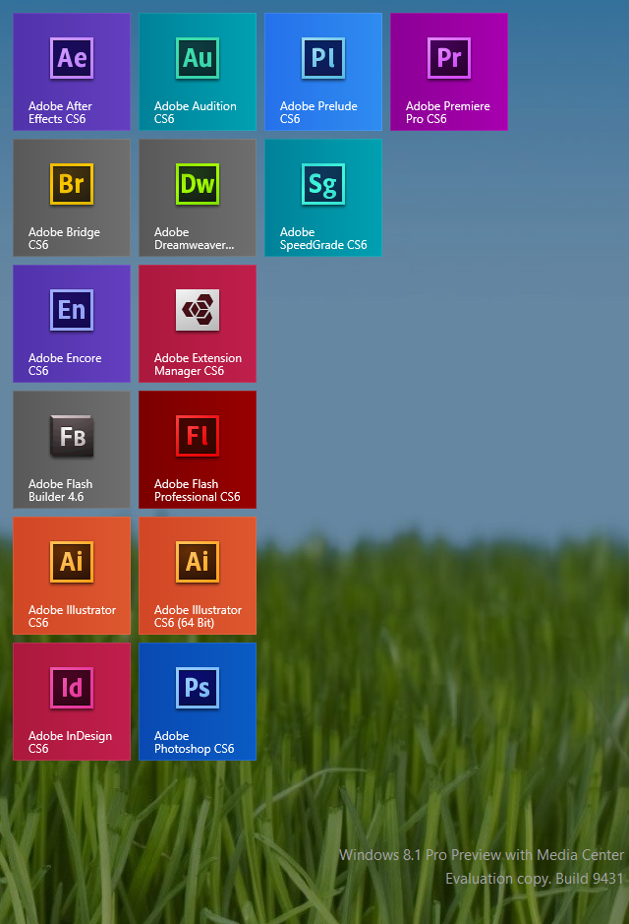Launch Adobe Encore CS6
Viewport: 629px width, 924px height.
(x=72, y=324)
